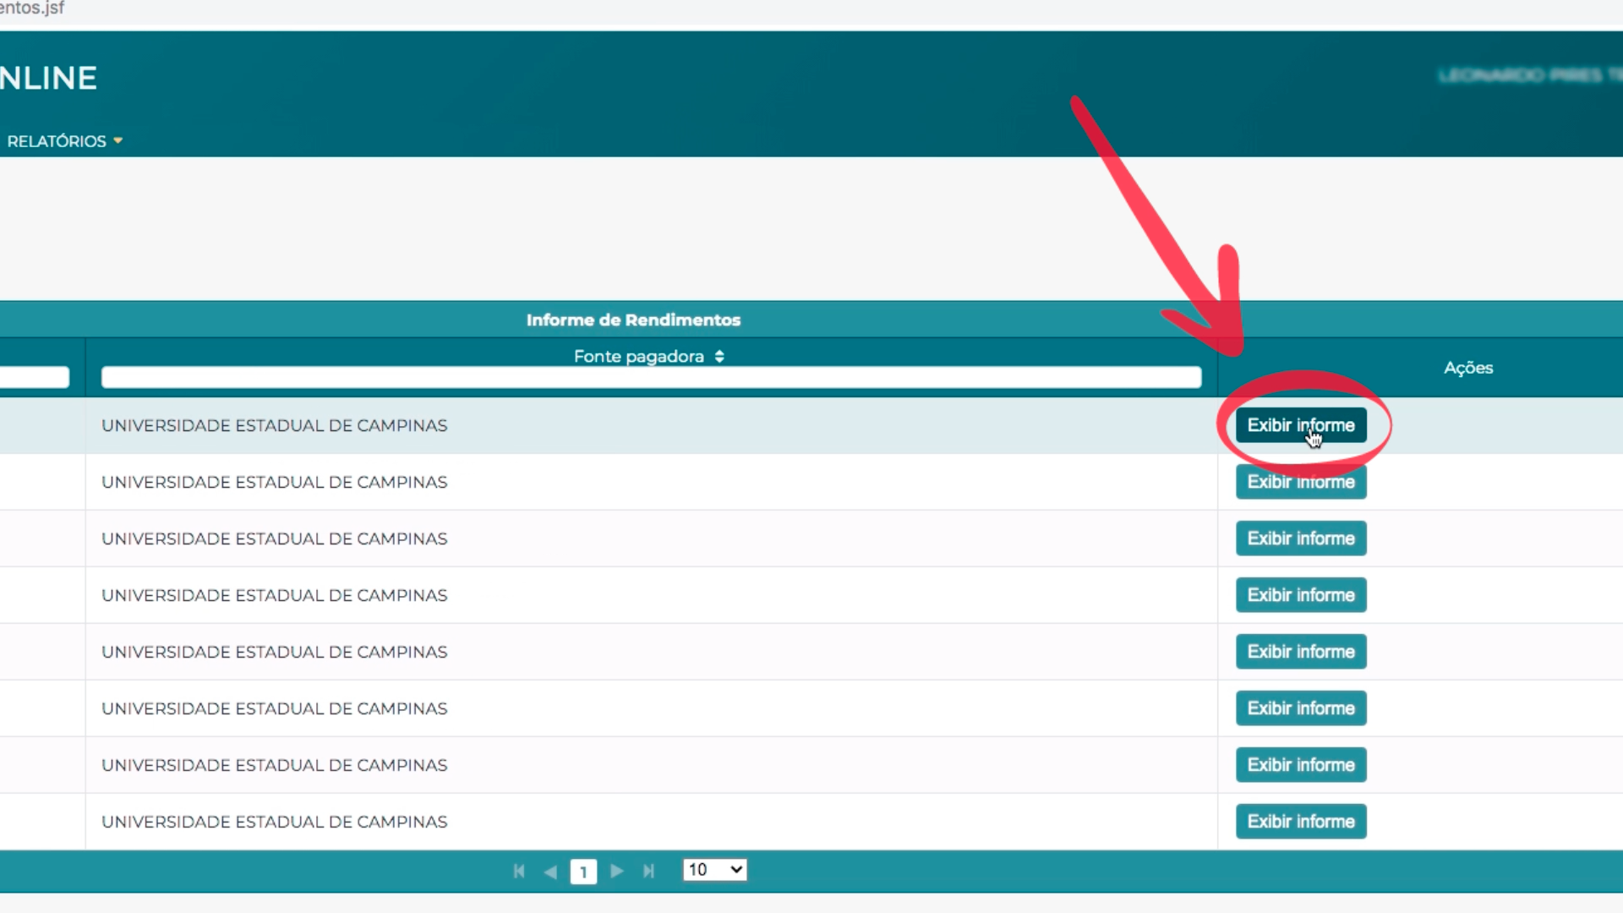Select first UNIVERSIDADE ESTADUAL DE CAMPINAS row text
The width and height of the screenshot is (1623, 913).
pyautogui.click(x=275, y=425)
